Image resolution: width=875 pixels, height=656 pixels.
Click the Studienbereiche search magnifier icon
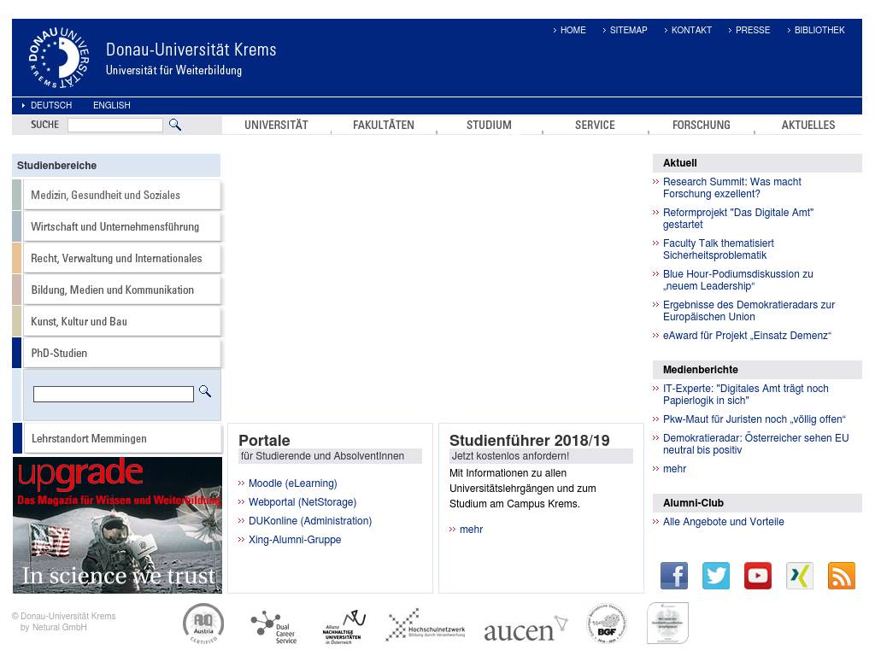205,391
